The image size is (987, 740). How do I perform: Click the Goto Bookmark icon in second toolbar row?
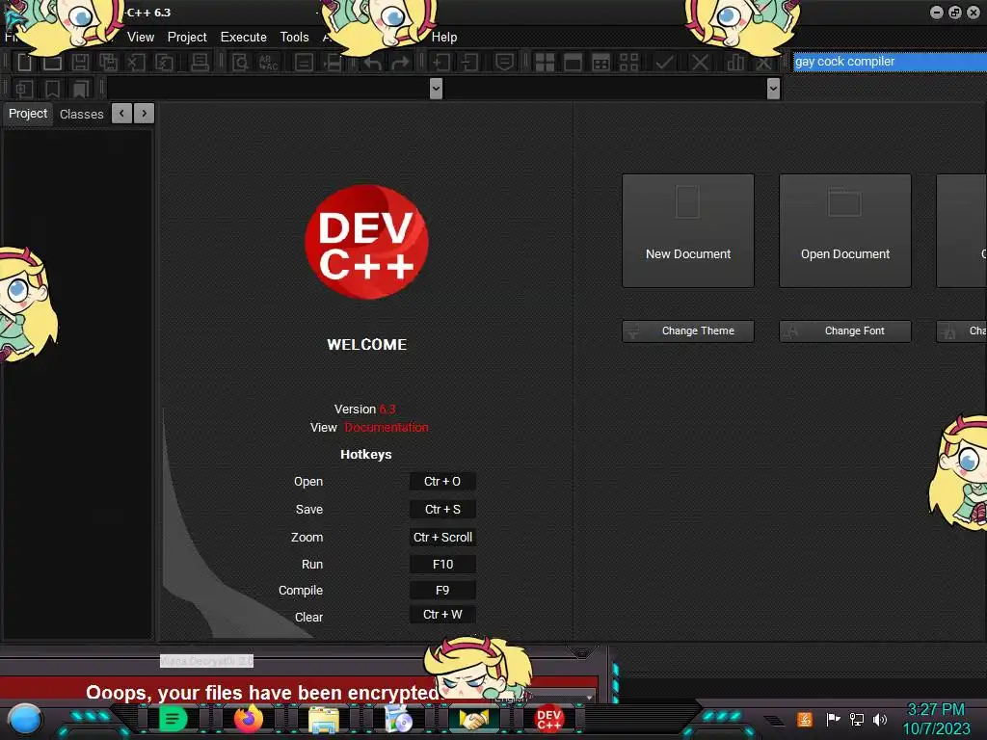(x=81, y=89)
